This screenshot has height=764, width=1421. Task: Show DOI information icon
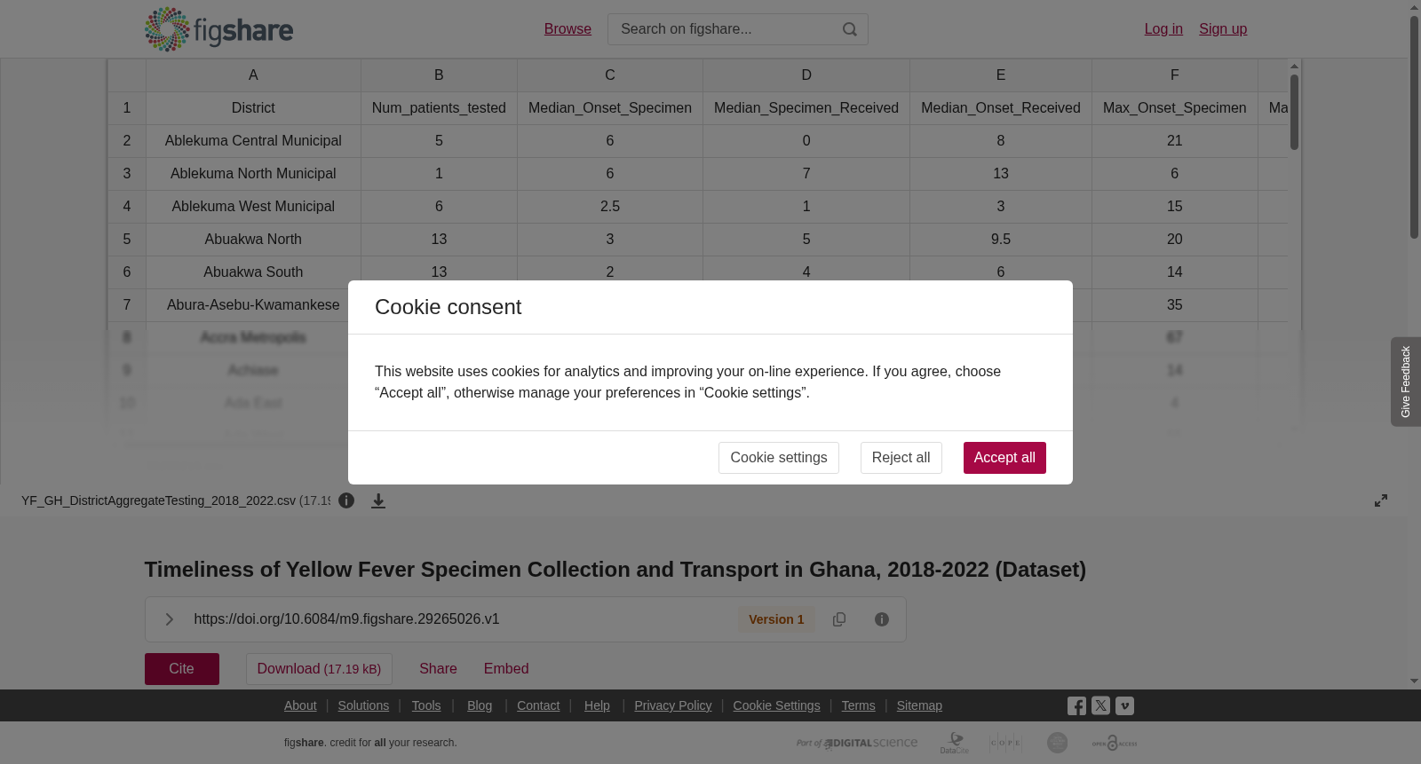[882, 619]
